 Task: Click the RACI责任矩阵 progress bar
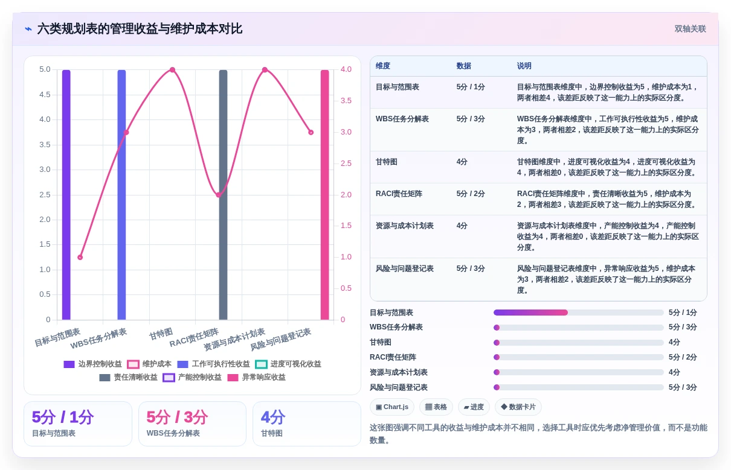pos(579,358)
